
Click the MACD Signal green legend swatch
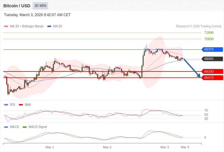point(25,127)
